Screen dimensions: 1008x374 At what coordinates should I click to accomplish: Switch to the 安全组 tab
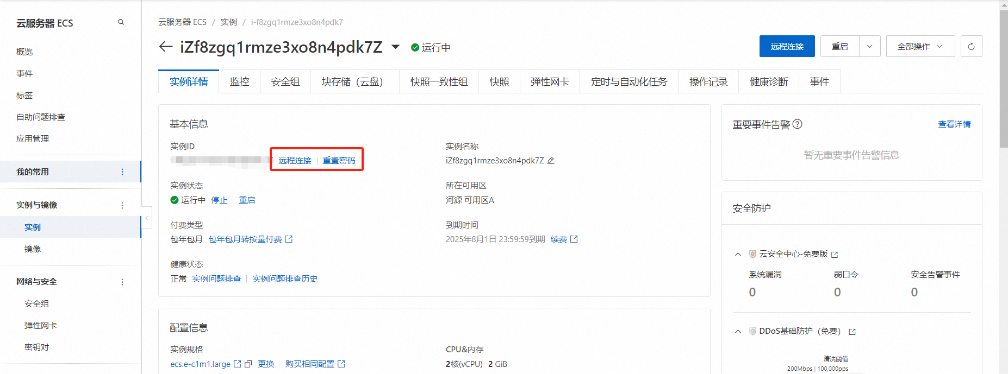click(x=285, y=81)
